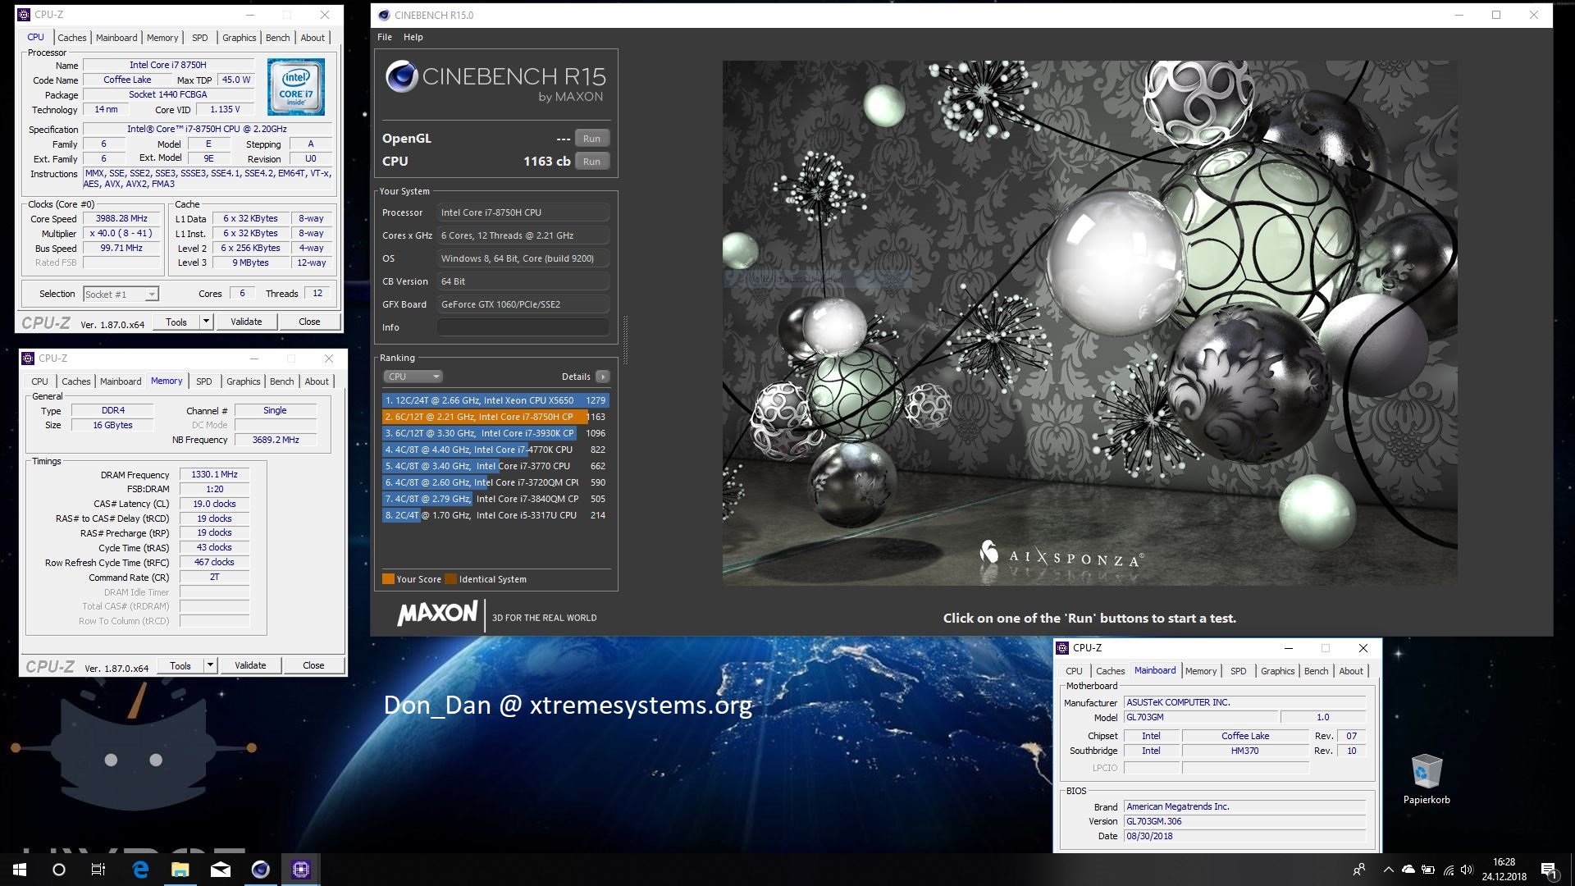
Task: Click top-left CPU-Z title bar icon
Action: coord(25,15)
